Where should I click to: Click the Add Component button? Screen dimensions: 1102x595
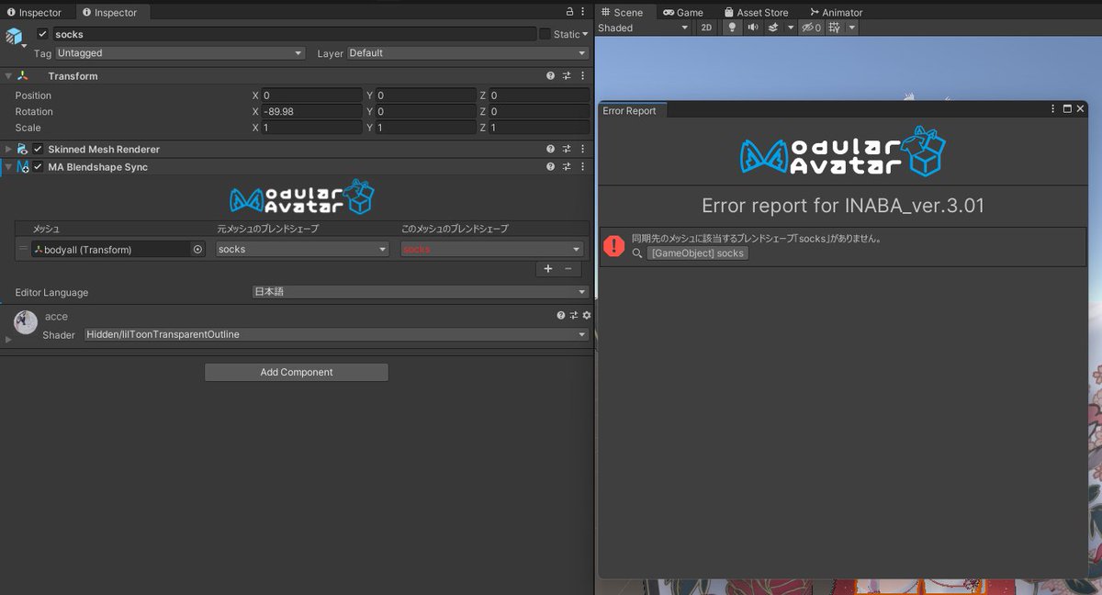297,372
